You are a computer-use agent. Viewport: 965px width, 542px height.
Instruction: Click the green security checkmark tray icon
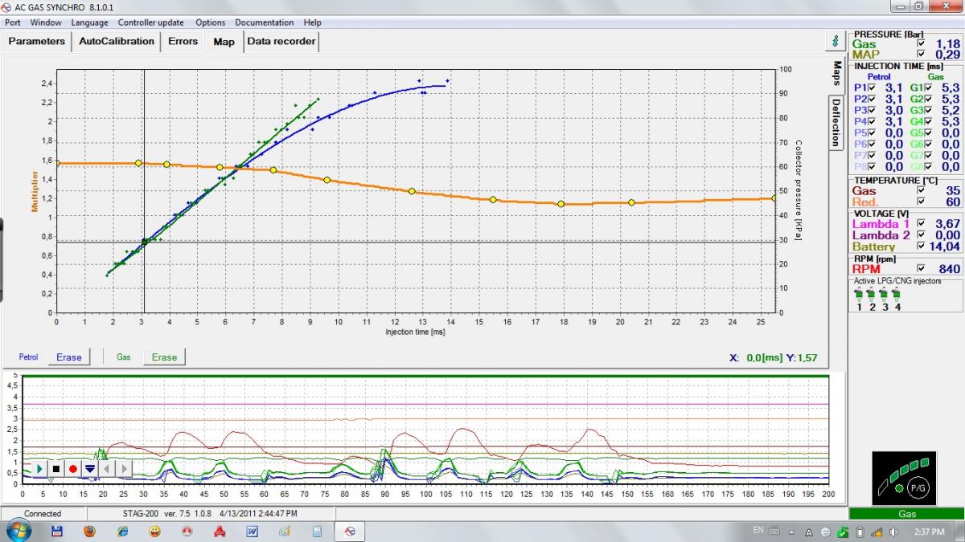tap(843, 532)
